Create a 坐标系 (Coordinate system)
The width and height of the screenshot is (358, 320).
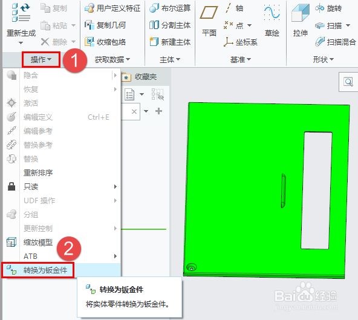241,42
